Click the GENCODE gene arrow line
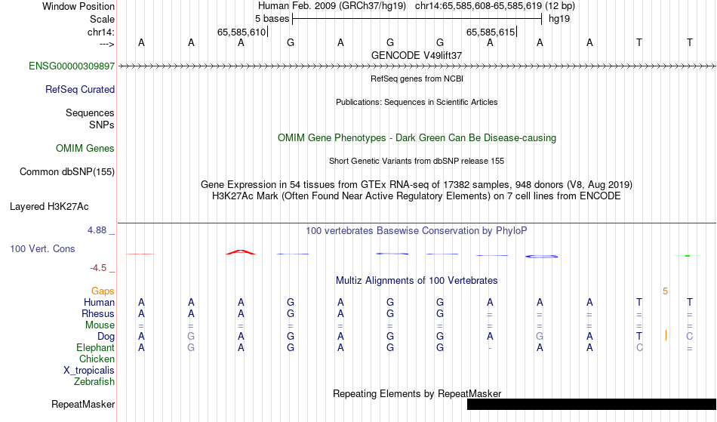717x422 pixels. click(x=417, y=66)
